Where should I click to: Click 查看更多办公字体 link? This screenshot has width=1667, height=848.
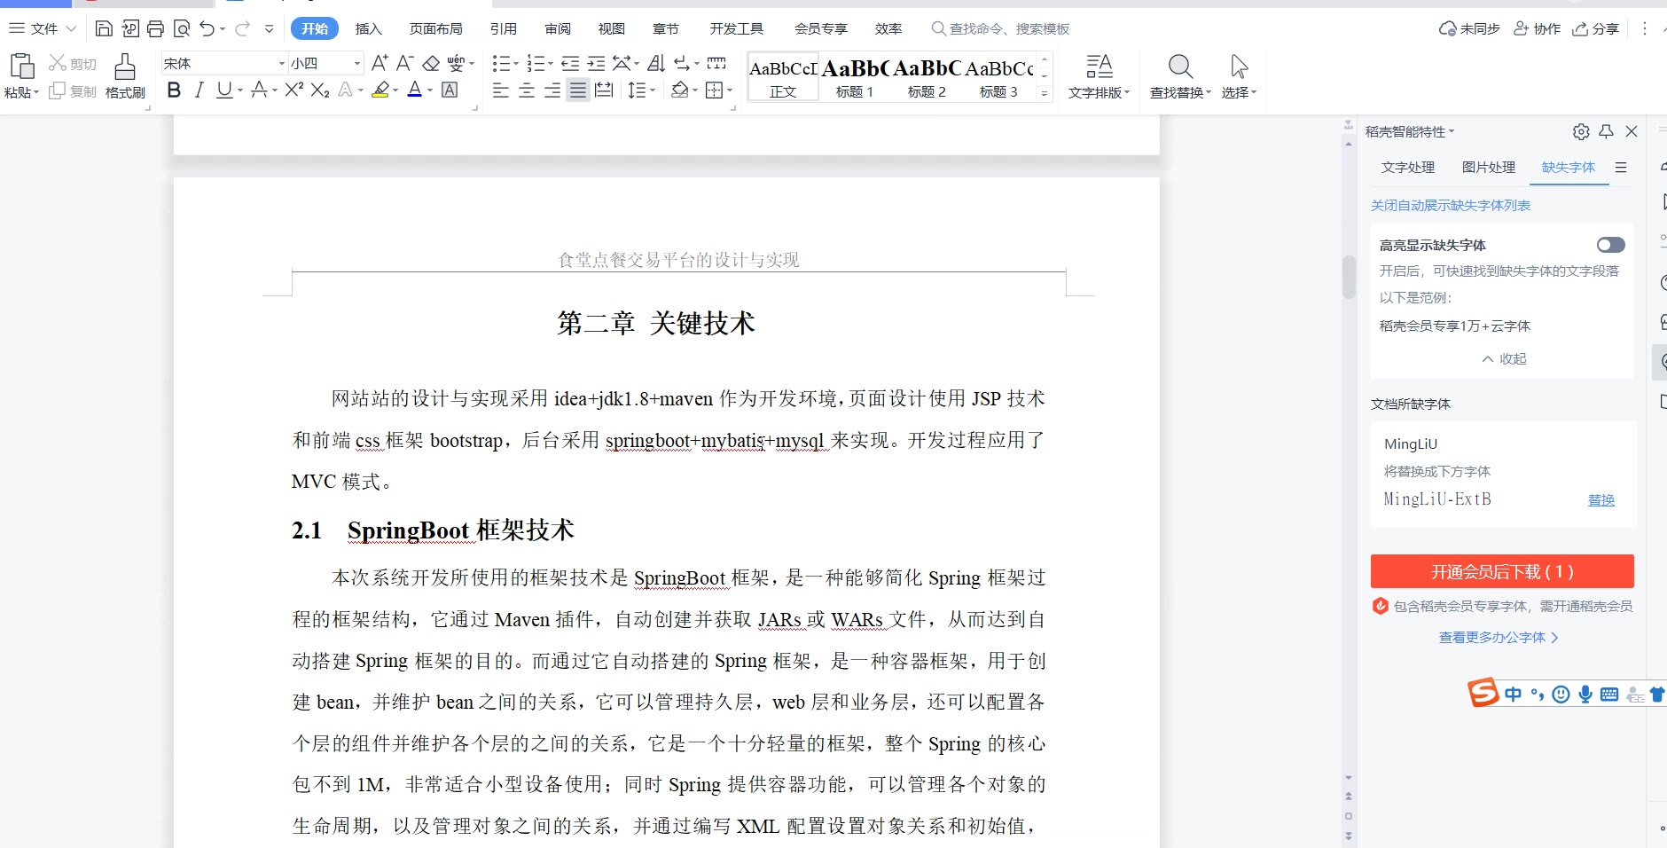point(1499,637)
